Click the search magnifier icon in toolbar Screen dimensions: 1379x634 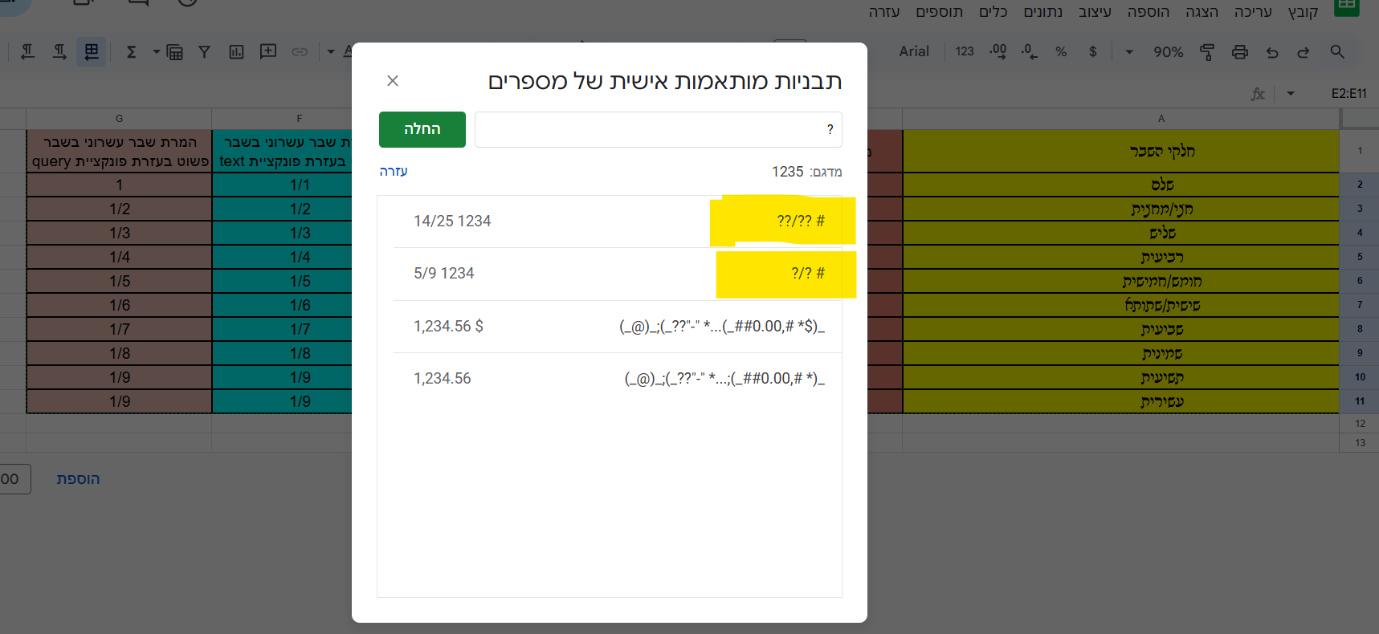click(x=1337, y=51)
